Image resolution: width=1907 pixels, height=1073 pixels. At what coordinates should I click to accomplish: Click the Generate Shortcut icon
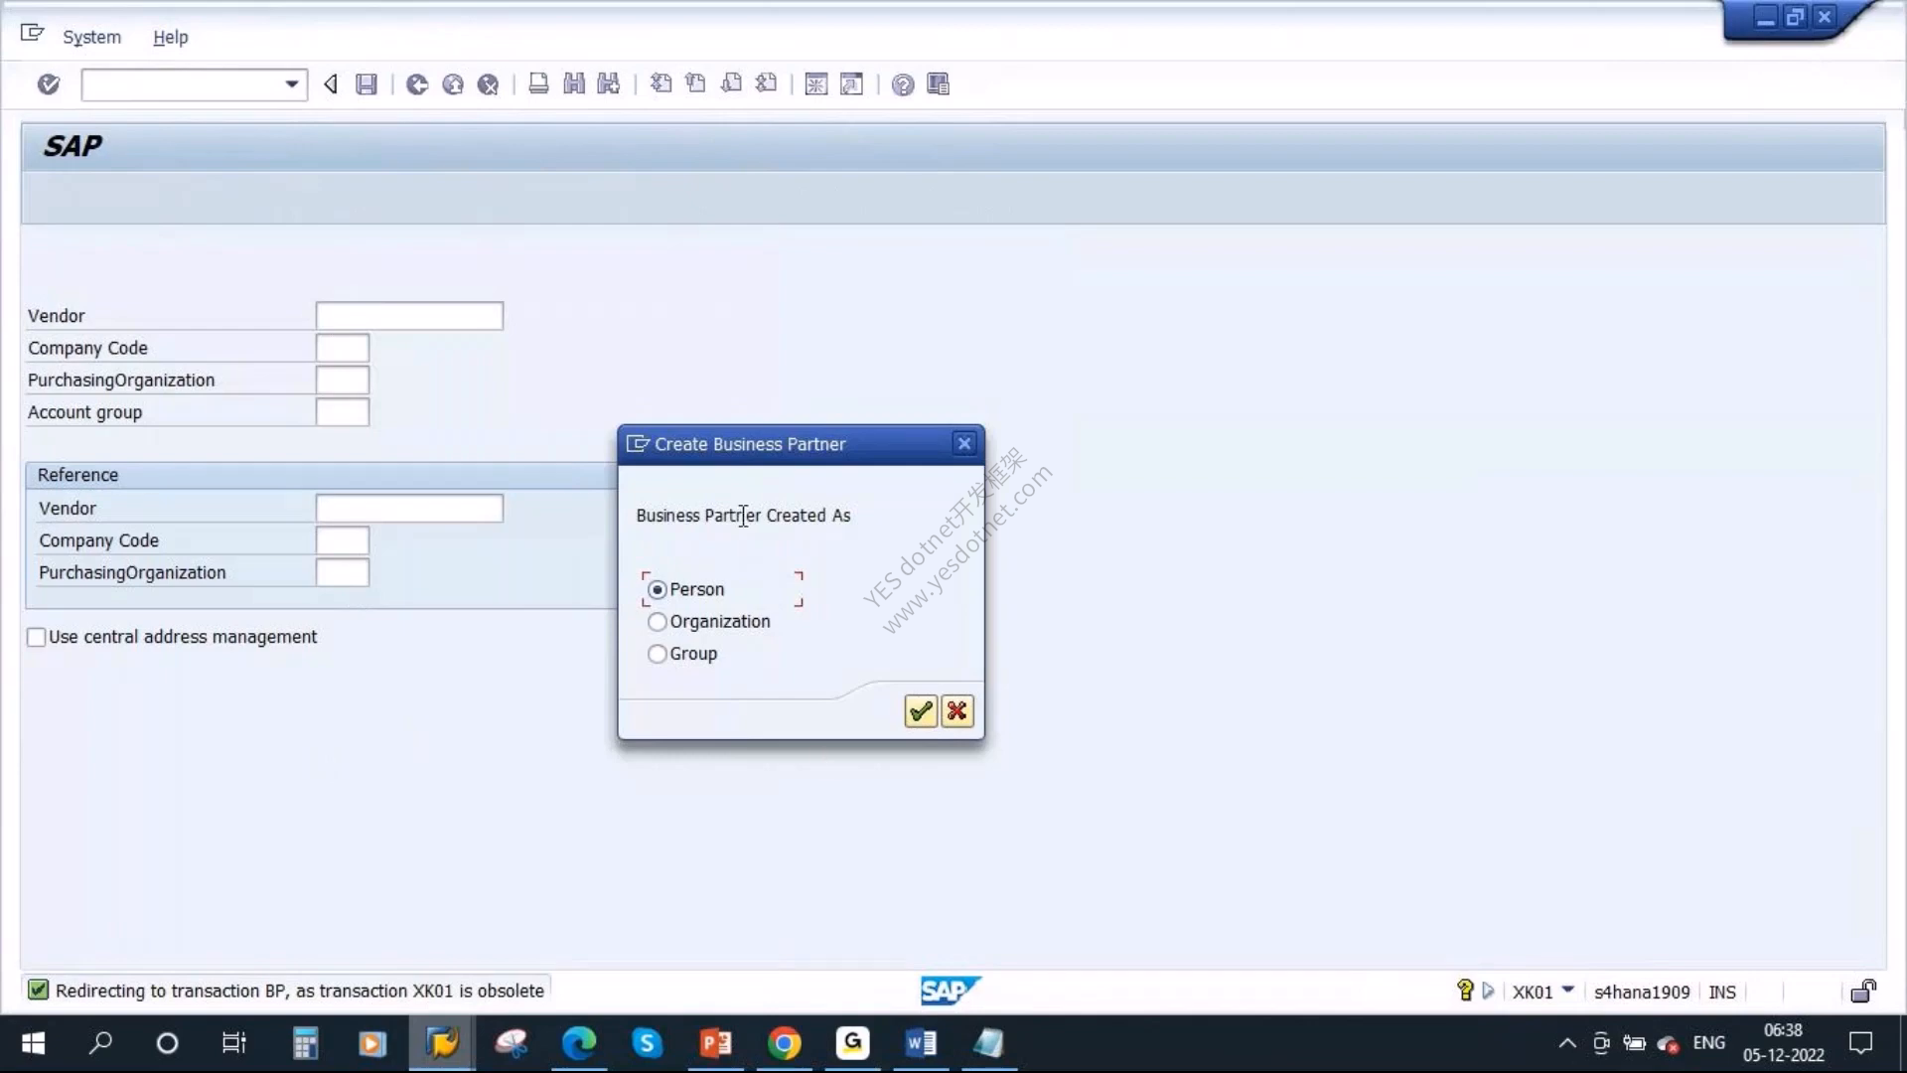tap(851, 84)
